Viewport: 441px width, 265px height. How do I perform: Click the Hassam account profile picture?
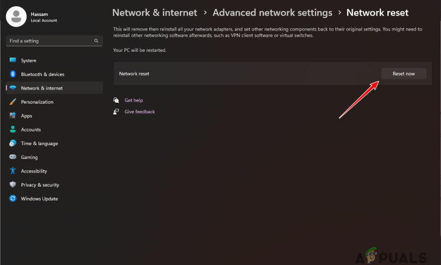[16, 17]
